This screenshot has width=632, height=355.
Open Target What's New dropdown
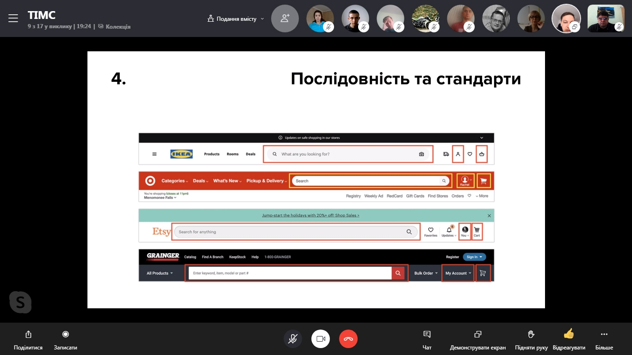click(228, 181)
